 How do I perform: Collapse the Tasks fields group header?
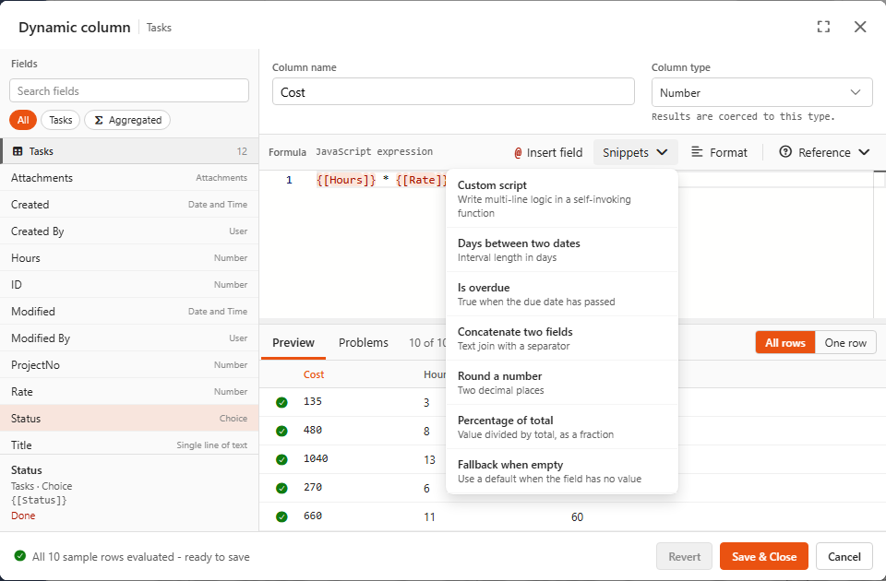(129, 151)
